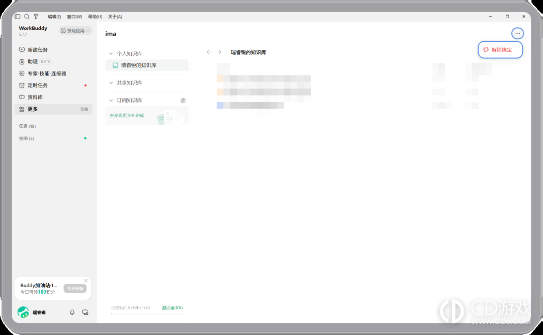This screenshot has height=335, width=543.
Task: Open search with the magnifier icon
Action: (27, 17)
